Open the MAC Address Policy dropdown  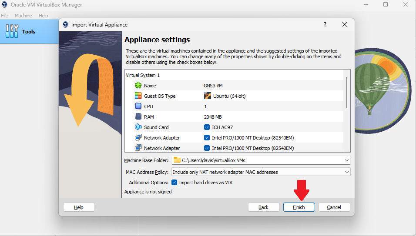click(x=346, y=172)
